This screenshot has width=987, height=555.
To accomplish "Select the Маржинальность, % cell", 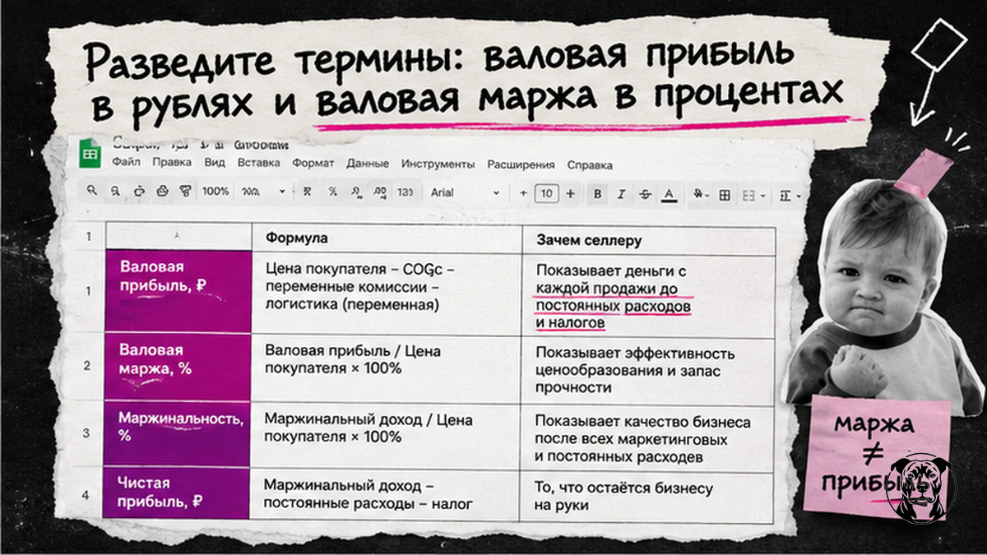I will pos(177,436).
